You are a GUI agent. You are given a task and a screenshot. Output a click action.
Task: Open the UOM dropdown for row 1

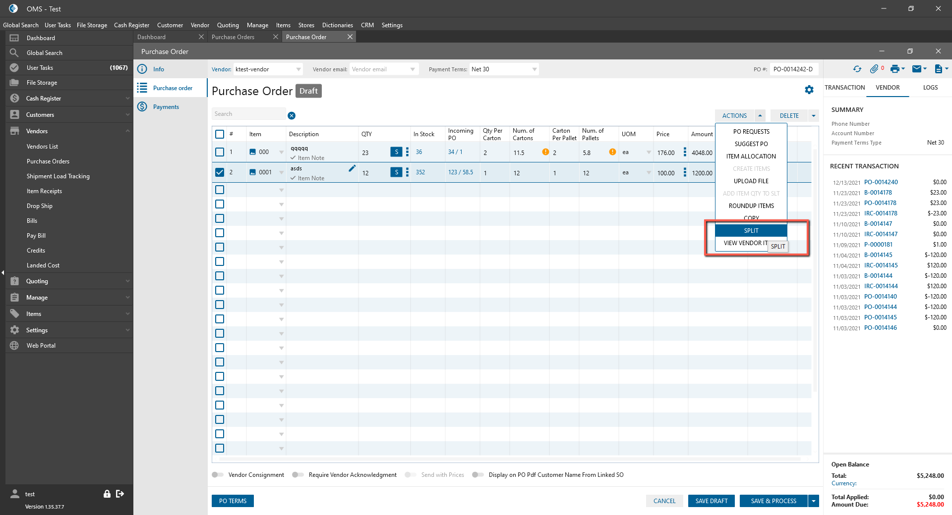click(649, 152)
